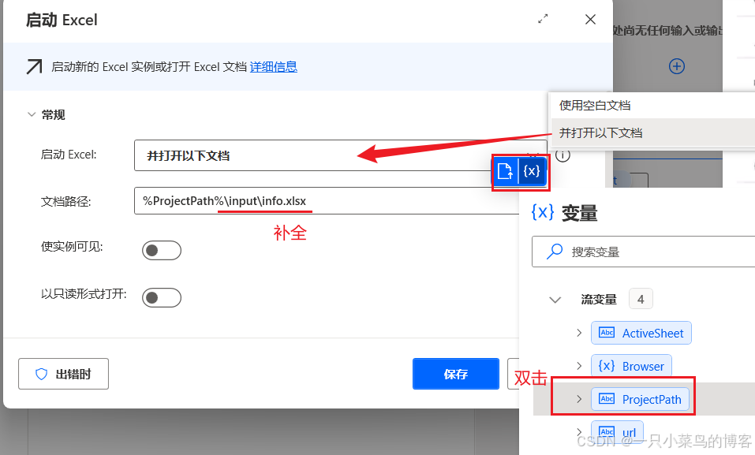Click the shield icon in 出错时 button

(x=42, y=374)
